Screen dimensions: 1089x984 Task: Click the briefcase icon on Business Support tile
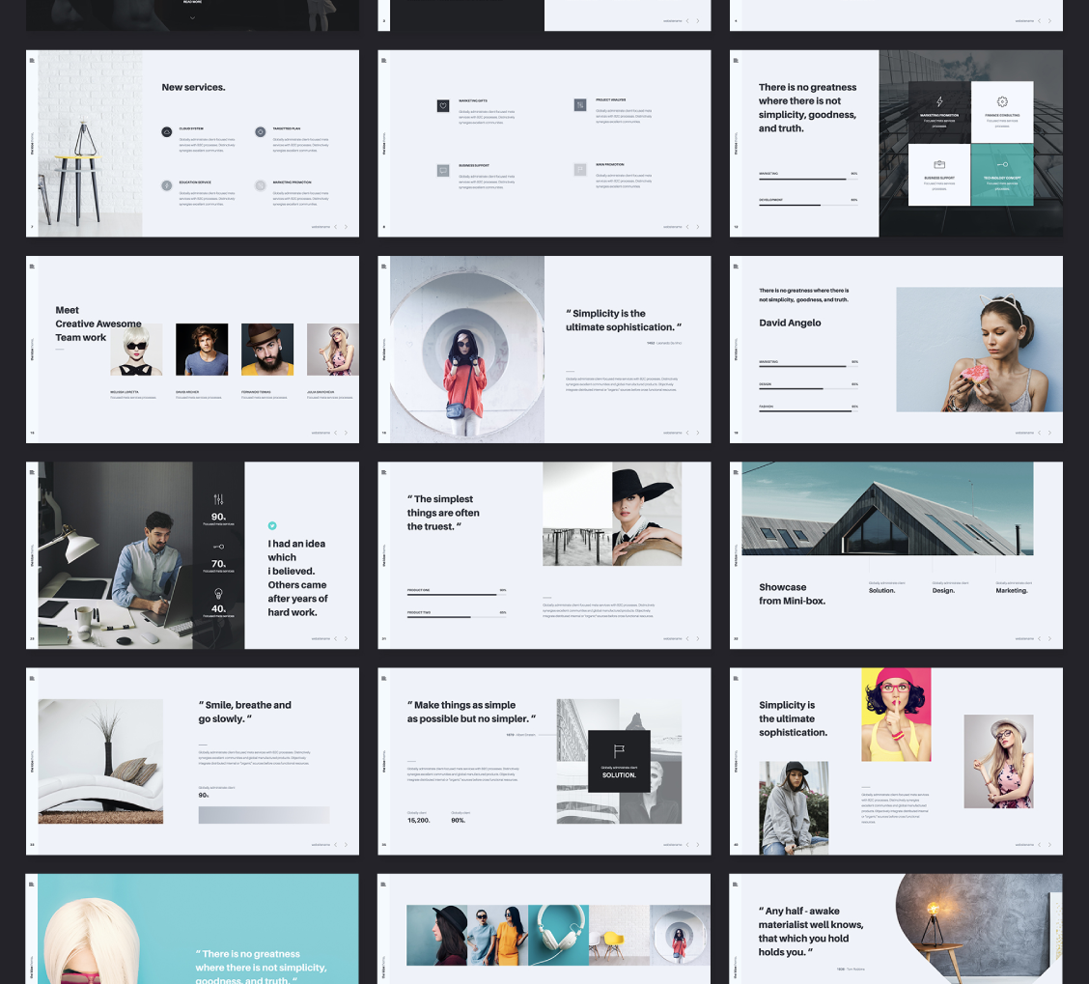tap(939, 165)
